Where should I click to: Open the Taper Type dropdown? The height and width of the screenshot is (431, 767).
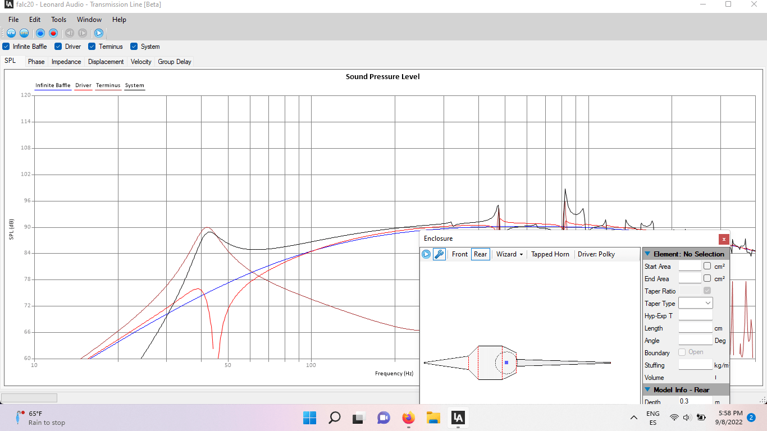coord(696,303)
